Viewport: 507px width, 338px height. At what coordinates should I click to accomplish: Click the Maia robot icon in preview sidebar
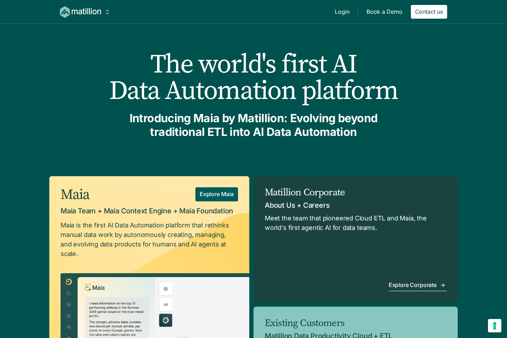pos(69,282)
